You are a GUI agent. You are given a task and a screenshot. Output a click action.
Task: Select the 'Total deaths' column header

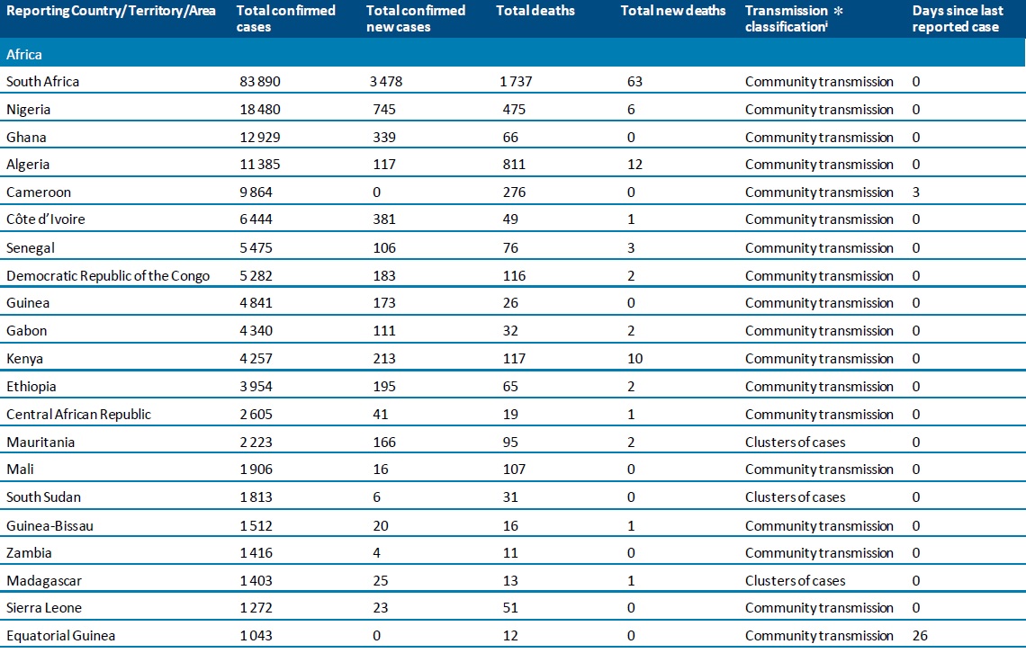(x=537, y=11)
